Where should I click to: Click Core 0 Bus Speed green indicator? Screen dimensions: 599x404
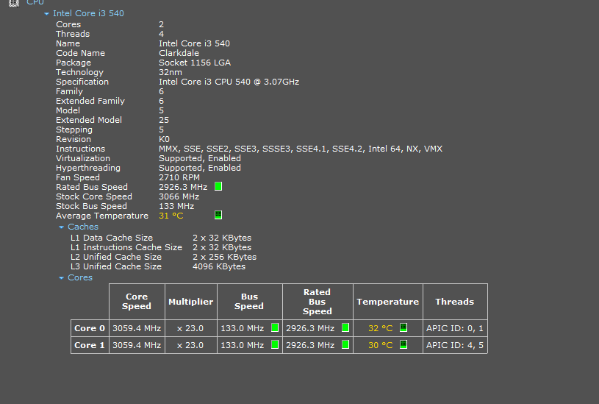(x=275, y=327)
